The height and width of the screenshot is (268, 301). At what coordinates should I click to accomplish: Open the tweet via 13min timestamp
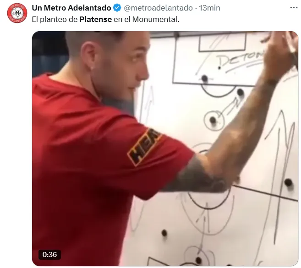[209, 8]
